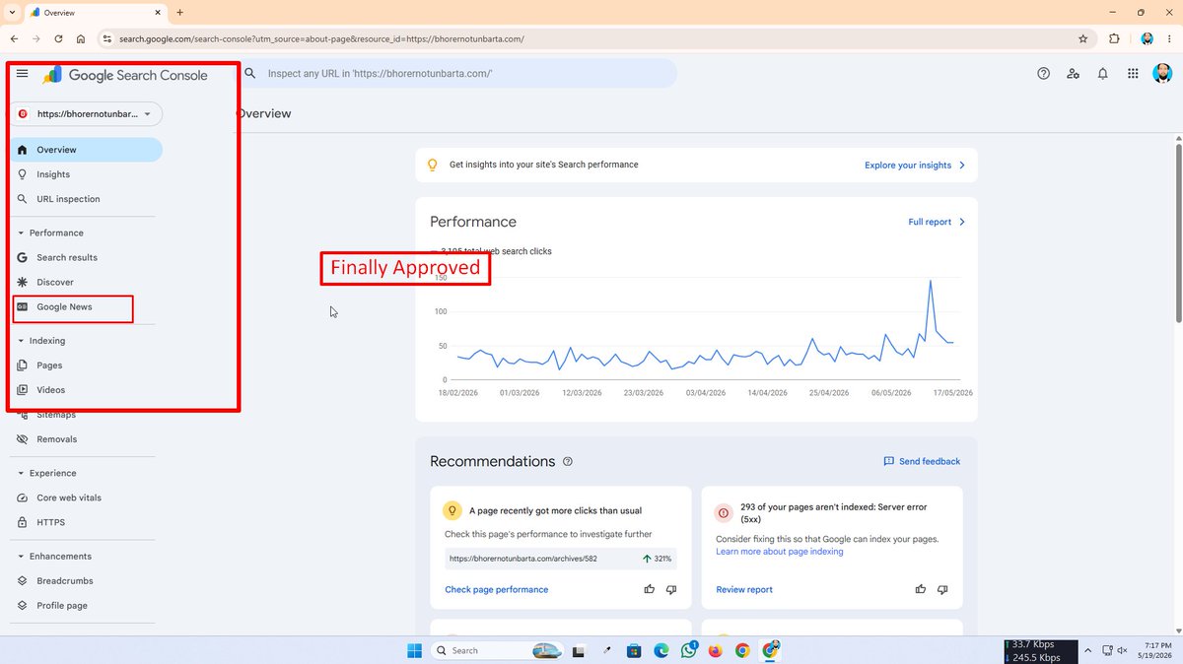
Task: Open the tab search dropdown arrow
Action: click(x=10, y=13)
